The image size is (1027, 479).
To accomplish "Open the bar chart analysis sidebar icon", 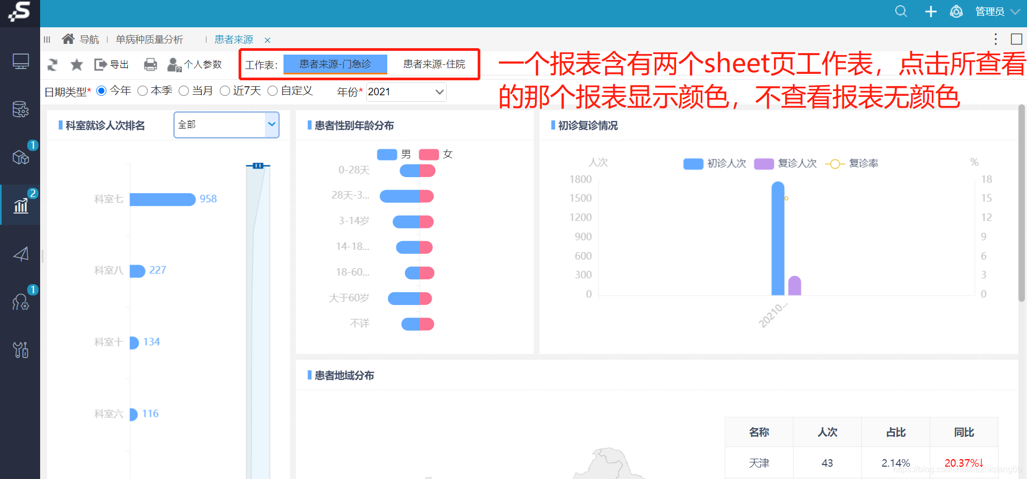I will click(21, 206).
